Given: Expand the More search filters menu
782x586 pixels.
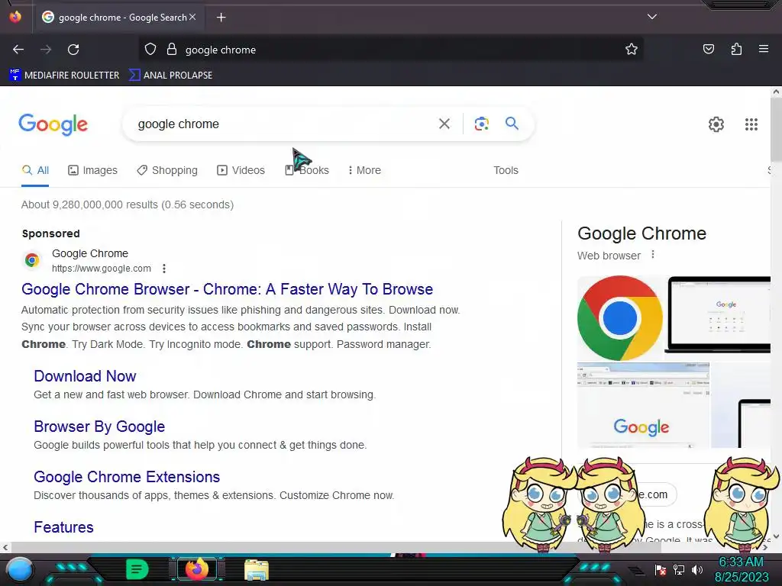Looking at the screenshot, I should [x=365, y=170].
